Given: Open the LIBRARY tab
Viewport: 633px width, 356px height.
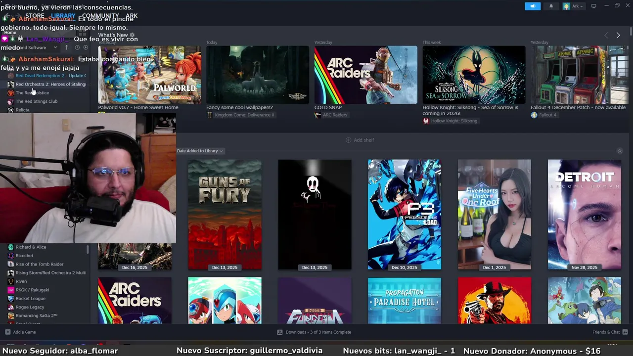Looking at the screenshot, I should coord(63,16).
